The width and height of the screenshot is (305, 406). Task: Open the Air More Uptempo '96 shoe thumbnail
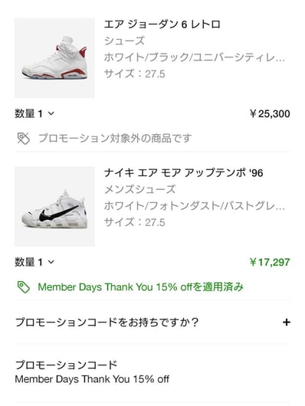pyautogui.click(x=54, y=206)
